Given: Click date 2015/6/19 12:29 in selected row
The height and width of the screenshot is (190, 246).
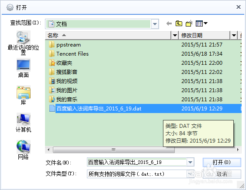Looking at the screenshot, I should point(202,109).
